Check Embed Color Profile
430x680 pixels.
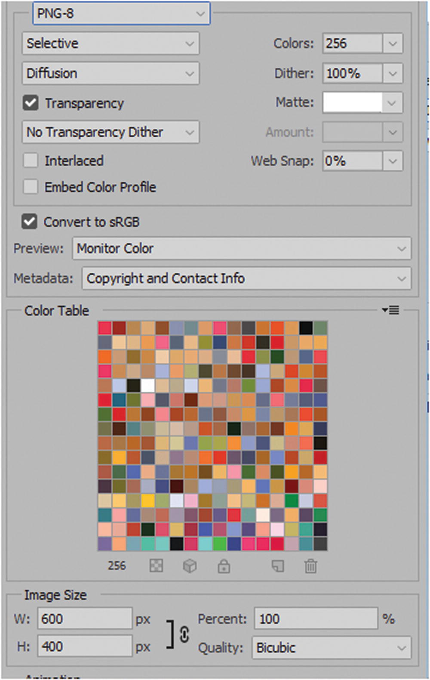(x=30, y=187)
